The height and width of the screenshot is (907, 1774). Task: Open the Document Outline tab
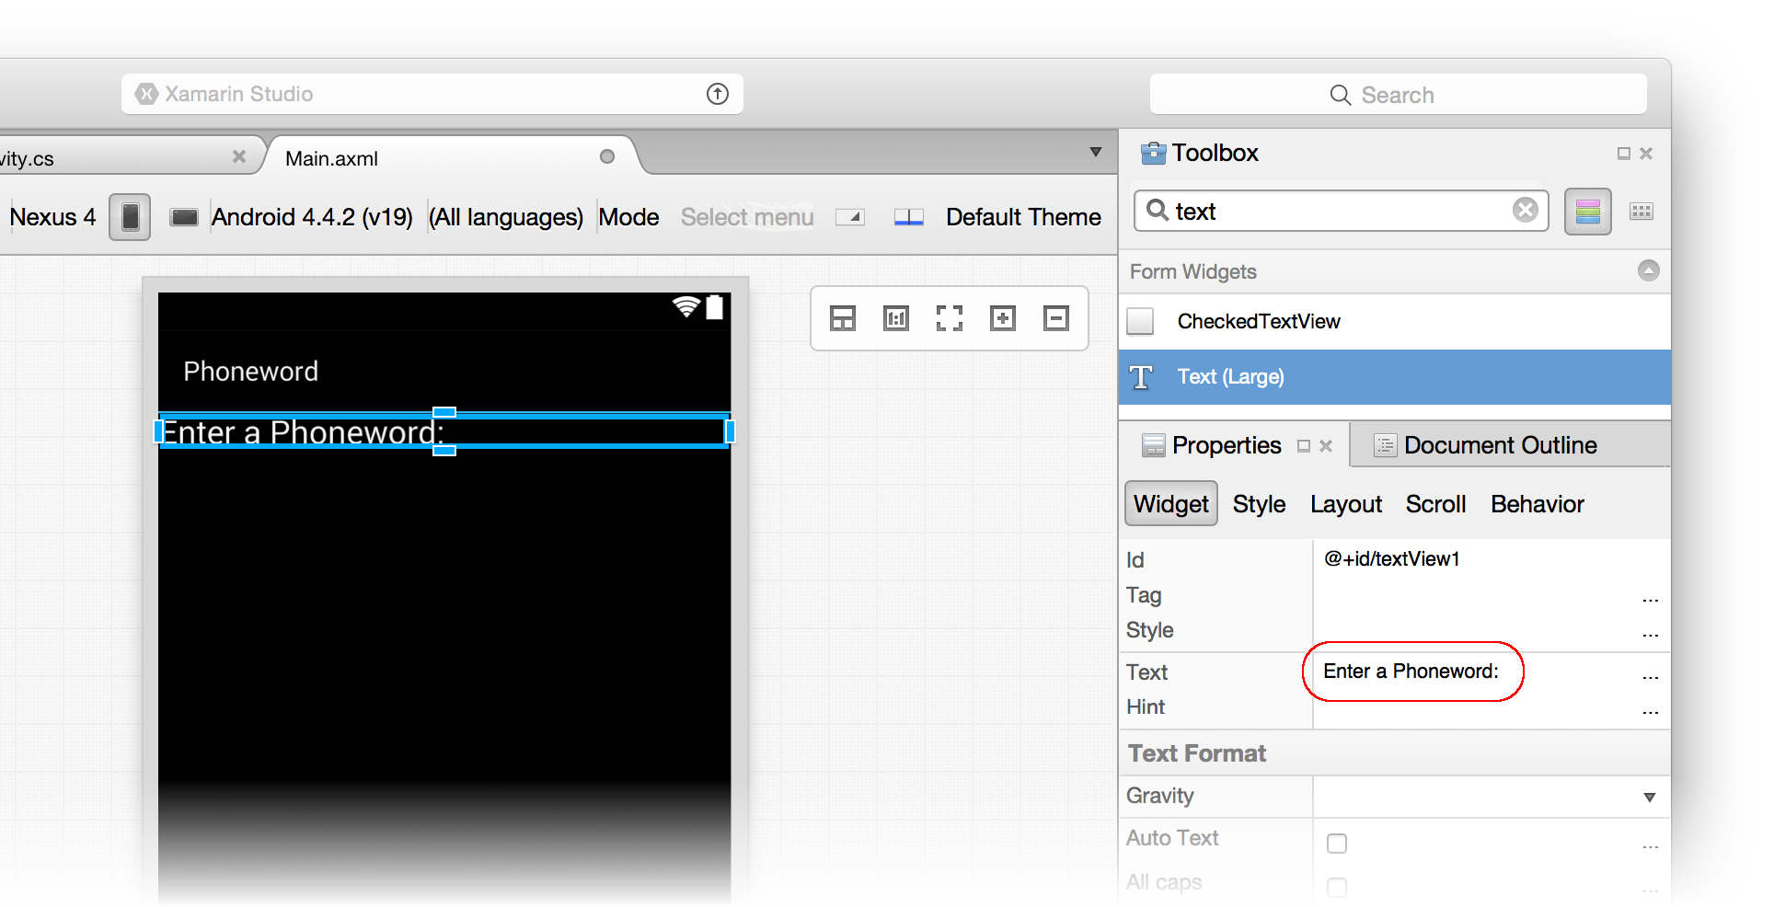tap(1500, 445)
